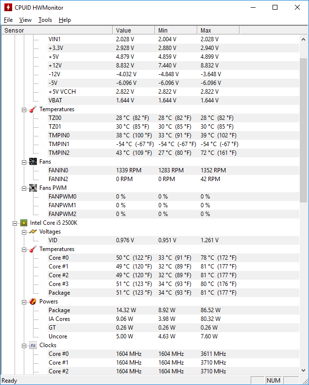Click the 1339 RPM value for FANIN0
This screenshot has height=385, width=309.
click(x=129, y=170)
